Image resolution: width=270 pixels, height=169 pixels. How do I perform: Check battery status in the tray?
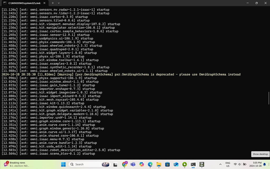[x=244, y=164]
